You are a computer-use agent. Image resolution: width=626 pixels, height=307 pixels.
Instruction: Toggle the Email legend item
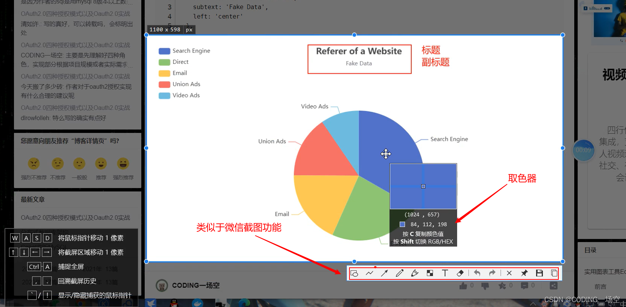pyautogui.click(x=173, y=73)
